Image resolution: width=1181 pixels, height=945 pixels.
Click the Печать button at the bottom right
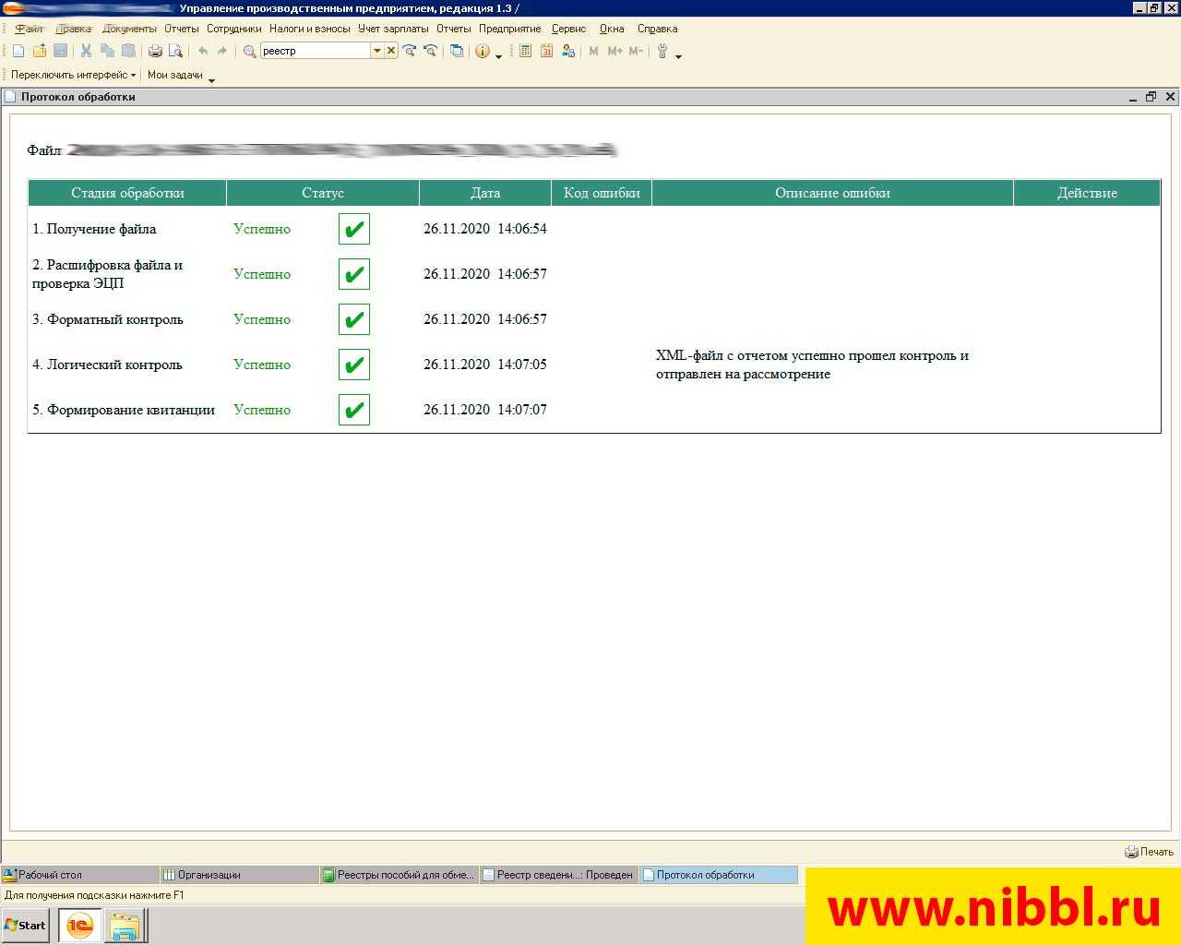tap(1149, 852)
